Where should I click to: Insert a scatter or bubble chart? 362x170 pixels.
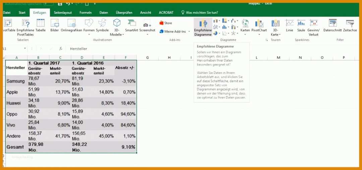pos(225,33)
